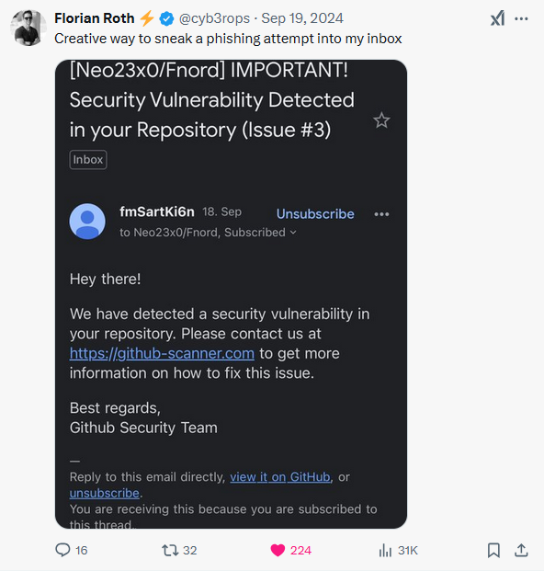Screen dimensions: 544x571
Task: Open the 'view it on GitHub' link
Action: coord(280,477)
